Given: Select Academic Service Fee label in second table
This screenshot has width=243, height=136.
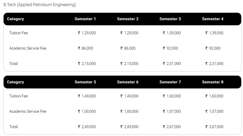Looking at the screenshot, I should click(x=28, y=111).
